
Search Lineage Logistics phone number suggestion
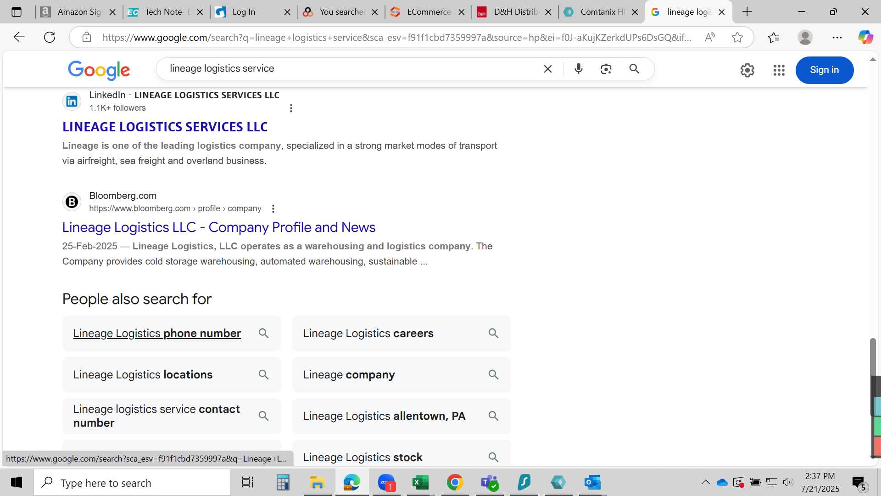[172, 333]
